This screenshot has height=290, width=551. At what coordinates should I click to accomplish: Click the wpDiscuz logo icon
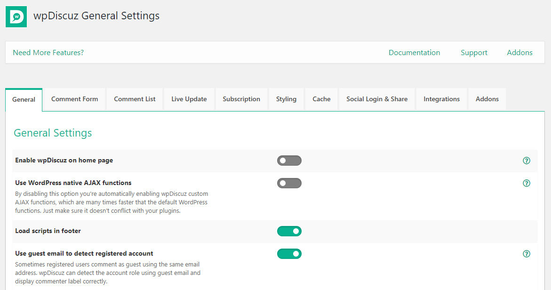point(16,16)
